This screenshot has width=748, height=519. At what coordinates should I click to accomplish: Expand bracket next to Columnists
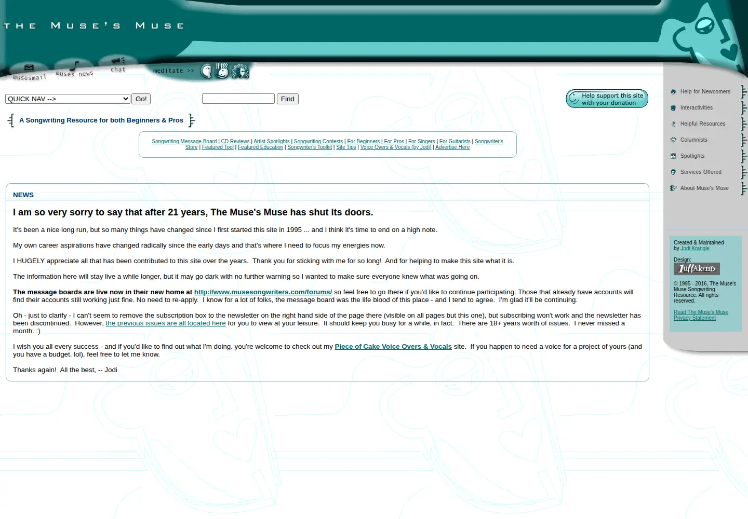pos(743,140)
